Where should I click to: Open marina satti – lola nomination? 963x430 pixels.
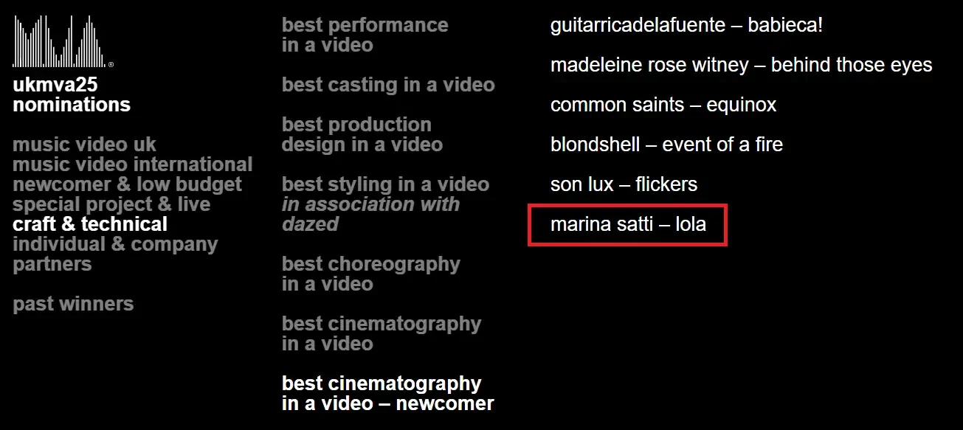click(628, 224)
